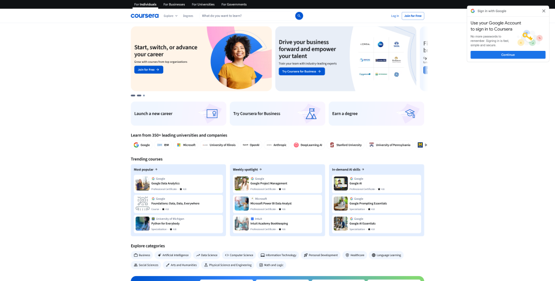The image size is (555, 281).
Task: Open the Google AI Essentials course card
Action: pos(377,224)
